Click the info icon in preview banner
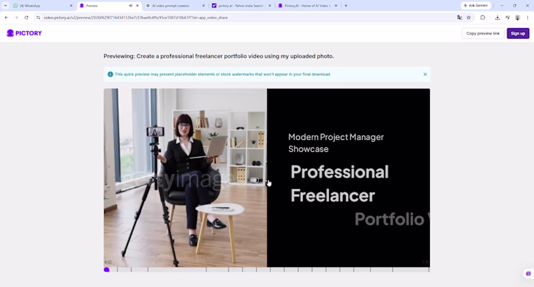 click(x=110, y=74)
